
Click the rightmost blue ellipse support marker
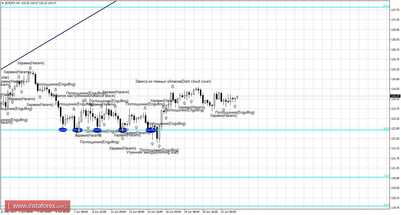[x=151, y=130]
